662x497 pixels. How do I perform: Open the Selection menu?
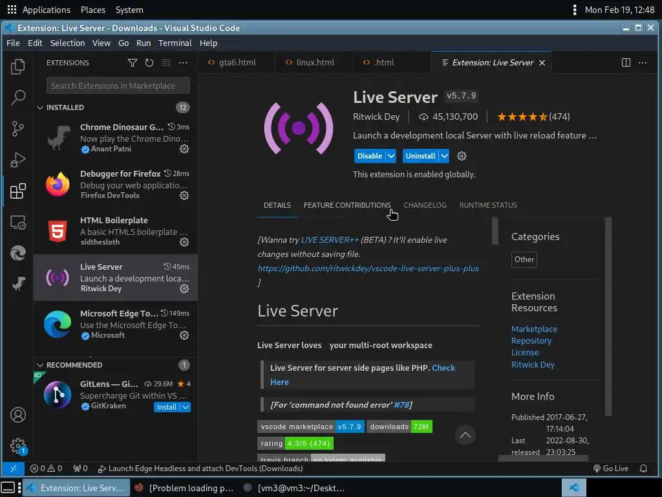point(67,43)
